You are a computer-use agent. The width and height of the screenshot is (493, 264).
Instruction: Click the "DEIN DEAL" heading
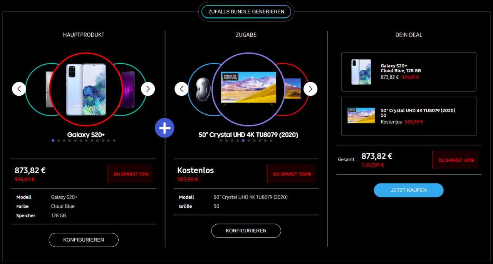[x=409, y=35]
